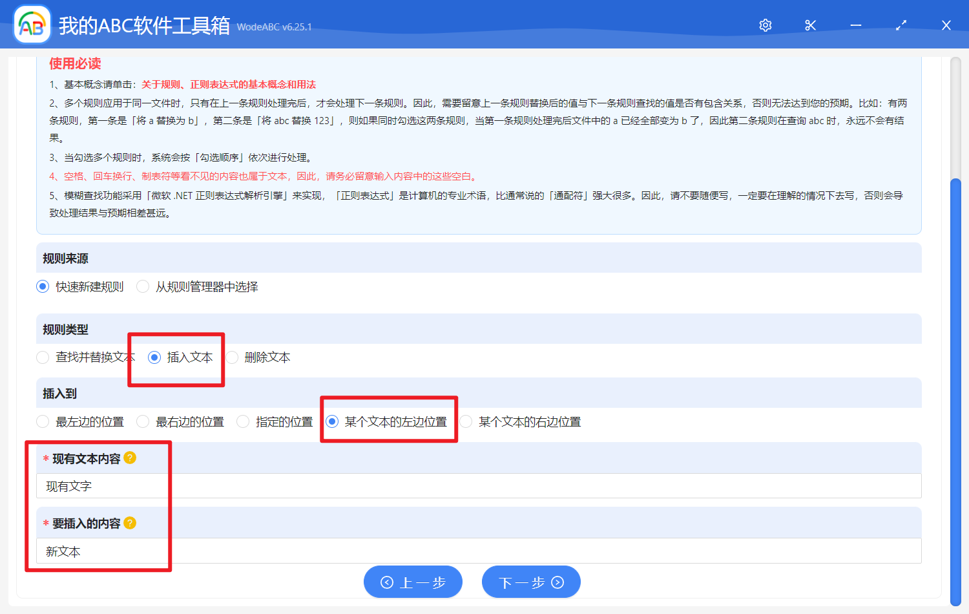Choose 从规则管理器中选择 as rule source

[142, 286]
